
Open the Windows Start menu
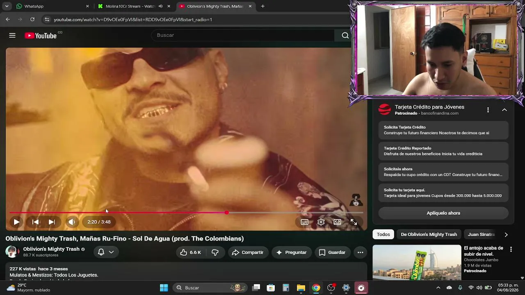[x=164, y=288]
